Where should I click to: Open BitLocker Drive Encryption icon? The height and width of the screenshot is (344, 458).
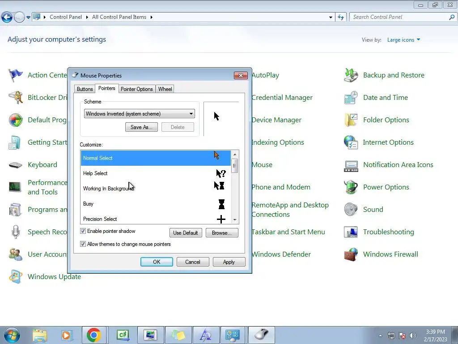(16, 97)
